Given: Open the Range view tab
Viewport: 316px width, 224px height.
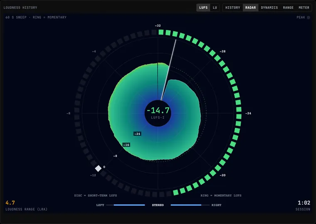Looking at the screenshot, I should click(288, 7).
